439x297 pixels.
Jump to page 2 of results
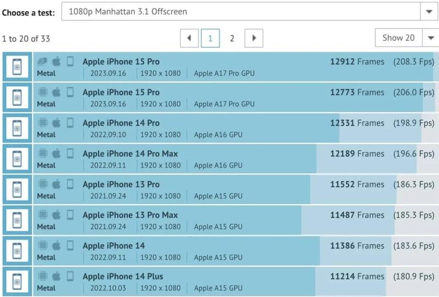pyautogui.click(x=232, y=38)
